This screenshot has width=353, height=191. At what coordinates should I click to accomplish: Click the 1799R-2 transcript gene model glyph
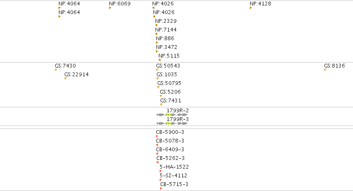coord(172,115)
